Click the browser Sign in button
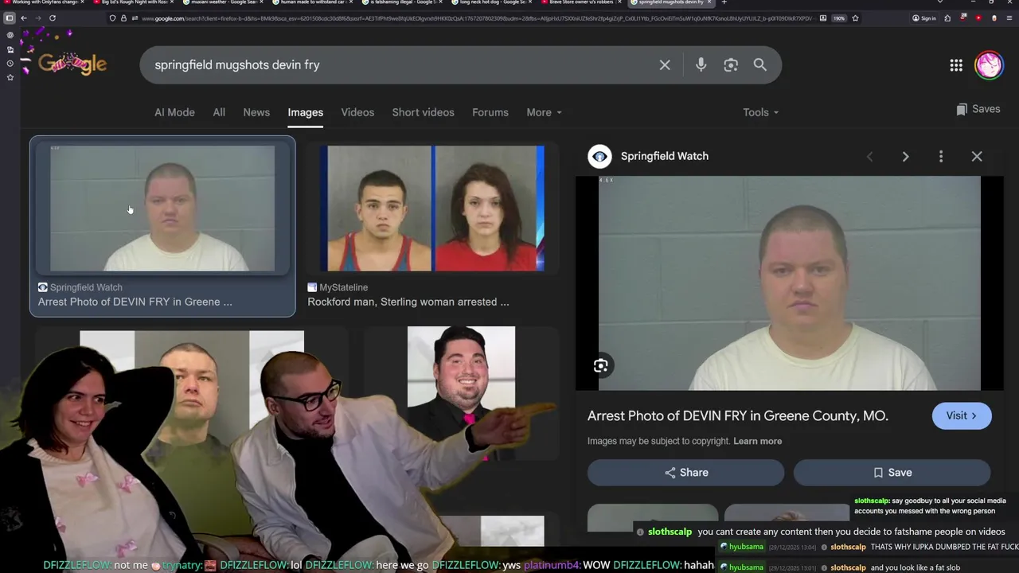This screenshot has height=573, width=1019. 924,18
